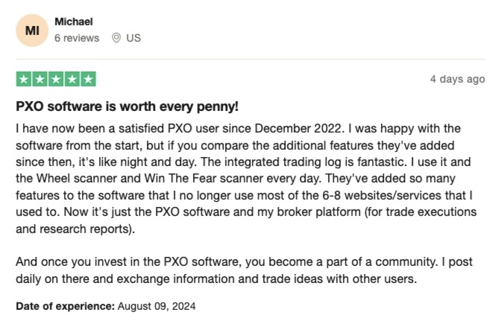Click the MI avatar circle

coord(32,31)
